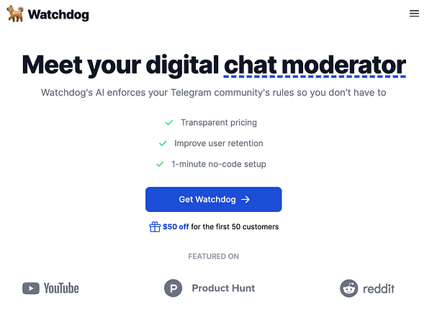The image size is (432, 309).
Task: Click the Product Hunt circular P icon
Action: (x=173, y=288)
